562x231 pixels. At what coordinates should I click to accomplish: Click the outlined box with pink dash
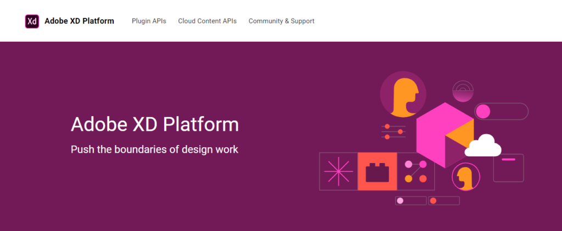tap(508, 168)
